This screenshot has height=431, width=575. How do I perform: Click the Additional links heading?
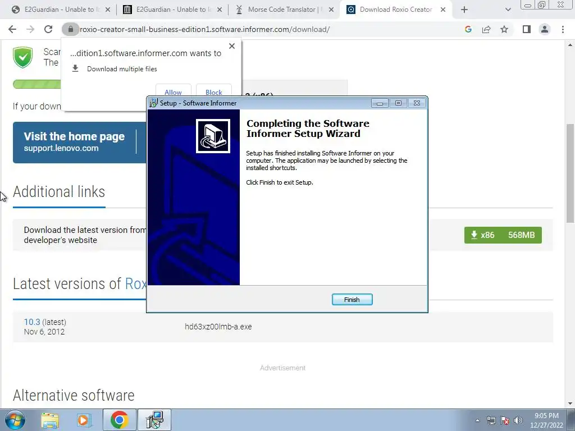[x=59, y=192]
